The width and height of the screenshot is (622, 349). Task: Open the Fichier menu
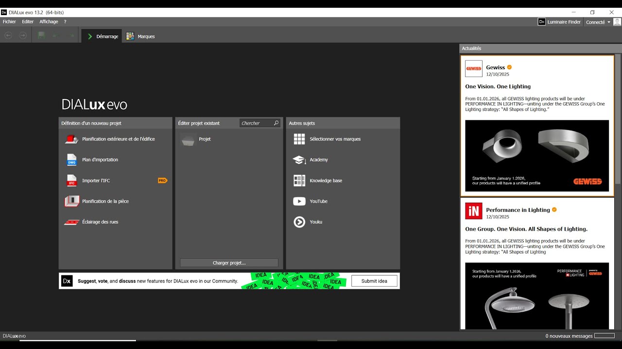point(9,22)
